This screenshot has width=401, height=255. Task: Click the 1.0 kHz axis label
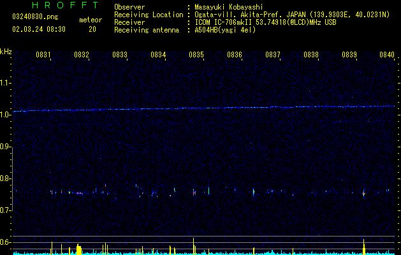(x=5, y=115)
